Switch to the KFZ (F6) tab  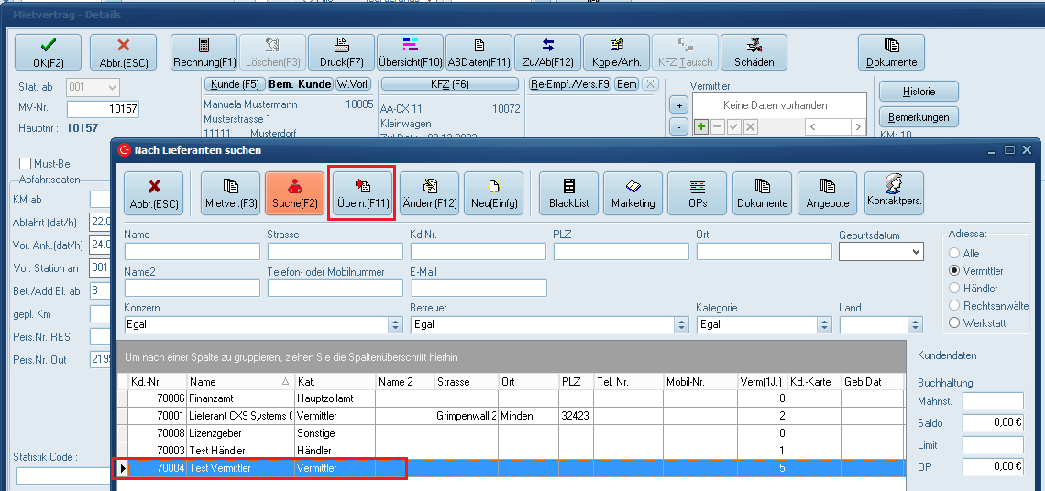pos(449,84)
